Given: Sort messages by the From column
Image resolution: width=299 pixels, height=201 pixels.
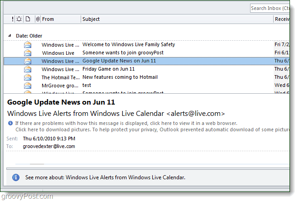Looking at the screenshot, I should pyautogui.click(x=48, y=19).
